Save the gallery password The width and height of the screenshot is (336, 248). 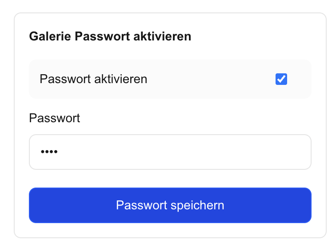click(x=170, y=205)
